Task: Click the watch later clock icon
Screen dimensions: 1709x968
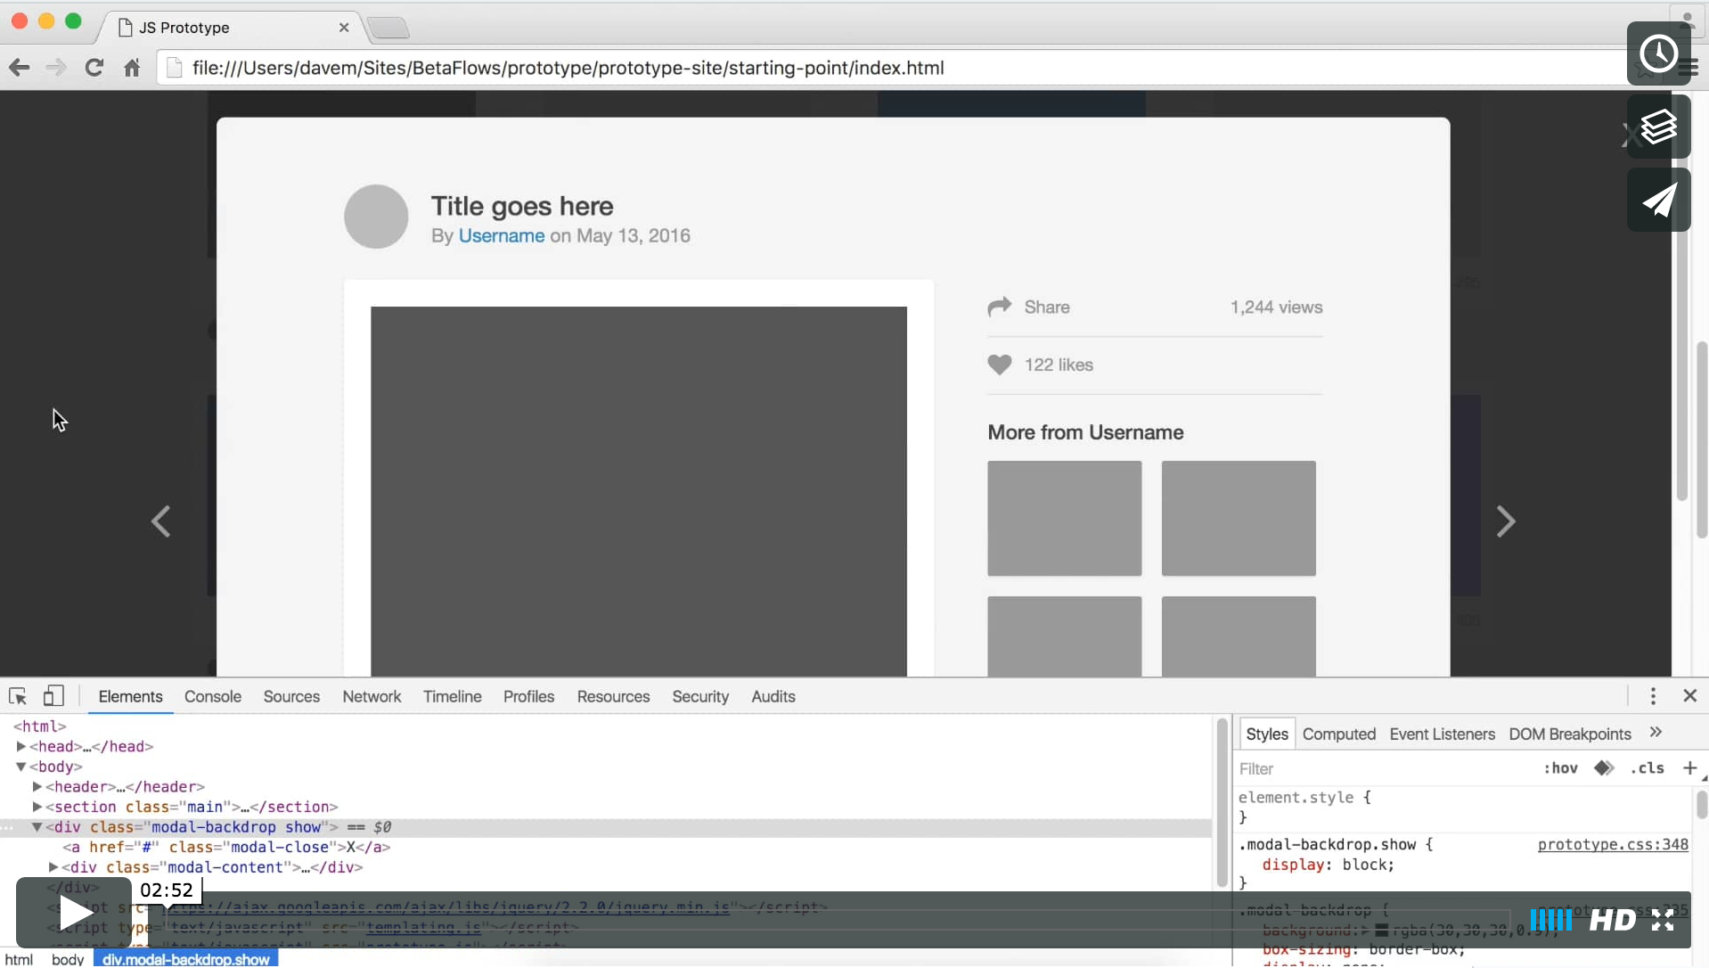Action: coord(1658,53)
